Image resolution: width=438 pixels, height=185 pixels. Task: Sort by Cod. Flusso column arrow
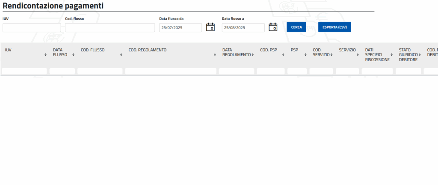121,55
